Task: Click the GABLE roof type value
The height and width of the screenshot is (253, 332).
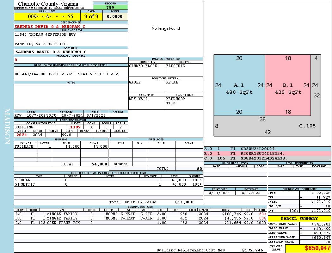Action: [135, 82]
